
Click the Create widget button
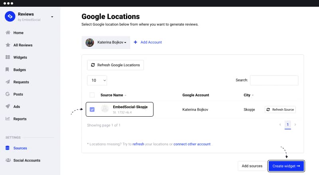click(286, 166)
